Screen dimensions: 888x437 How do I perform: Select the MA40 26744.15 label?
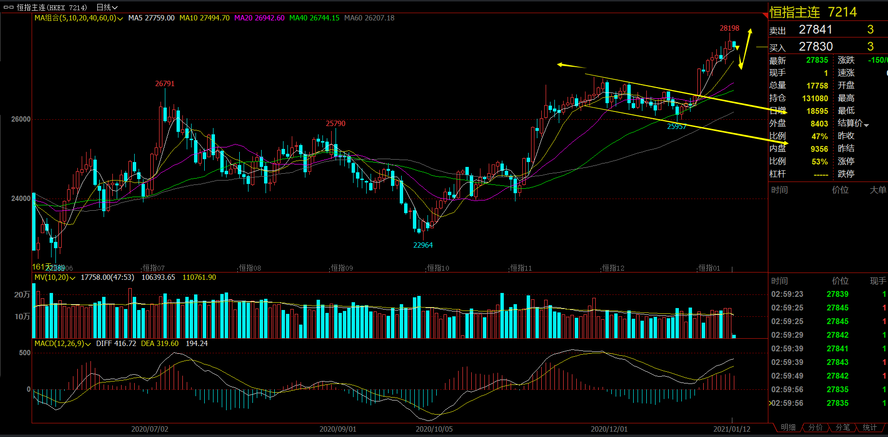coord(314,18)
